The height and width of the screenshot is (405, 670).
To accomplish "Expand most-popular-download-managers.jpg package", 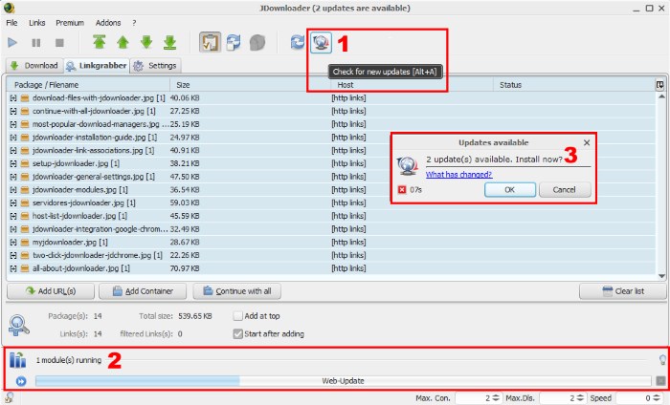I will pyautogui.click(x=13, y=124).
